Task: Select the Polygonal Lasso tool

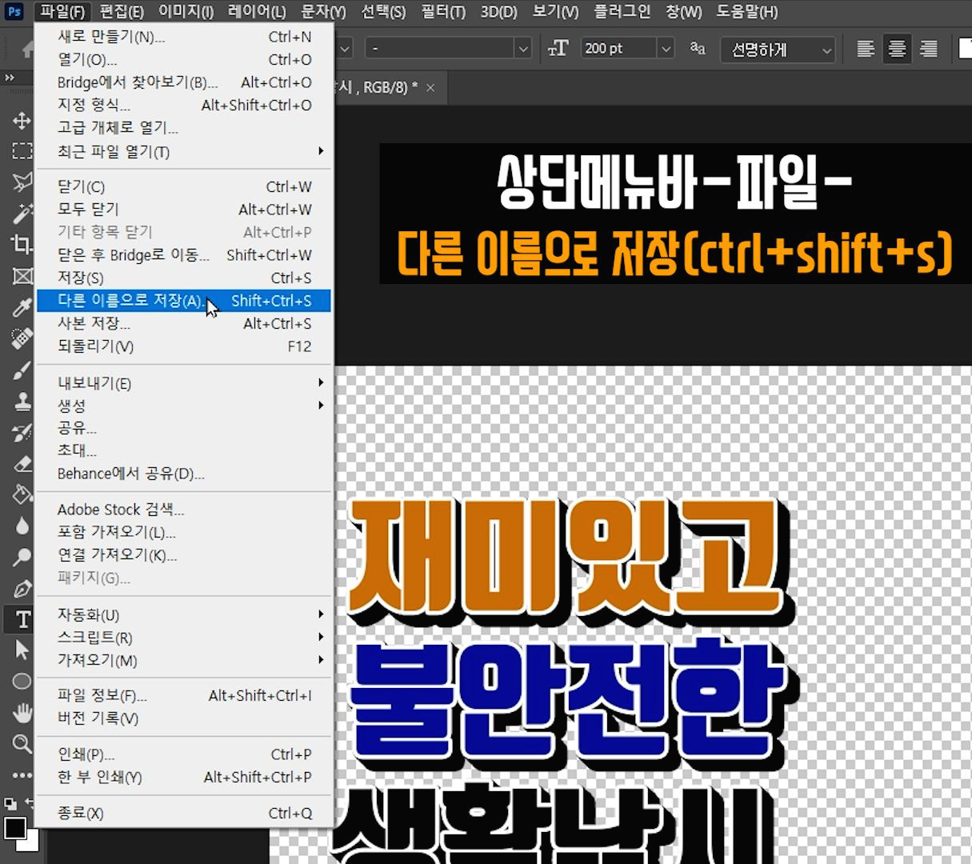Action: tap(22, 182)
